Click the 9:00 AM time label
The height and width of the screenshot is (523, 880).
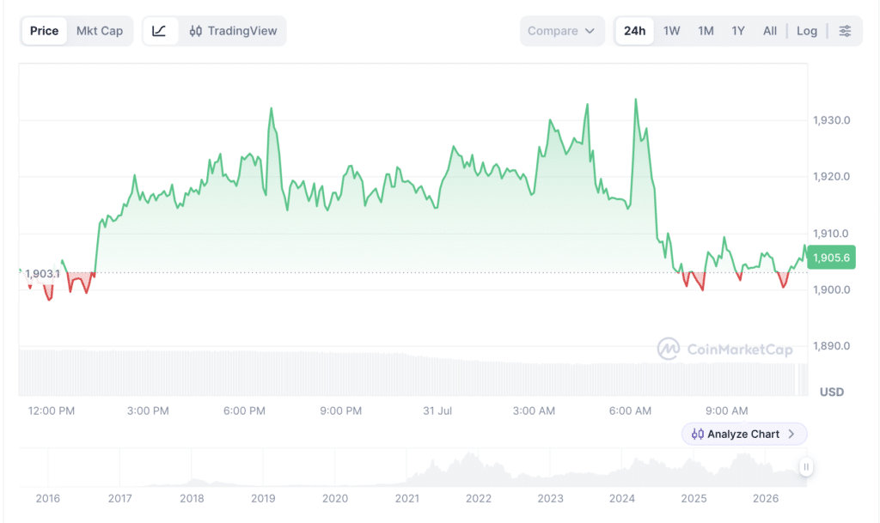[x=727, y=410]
